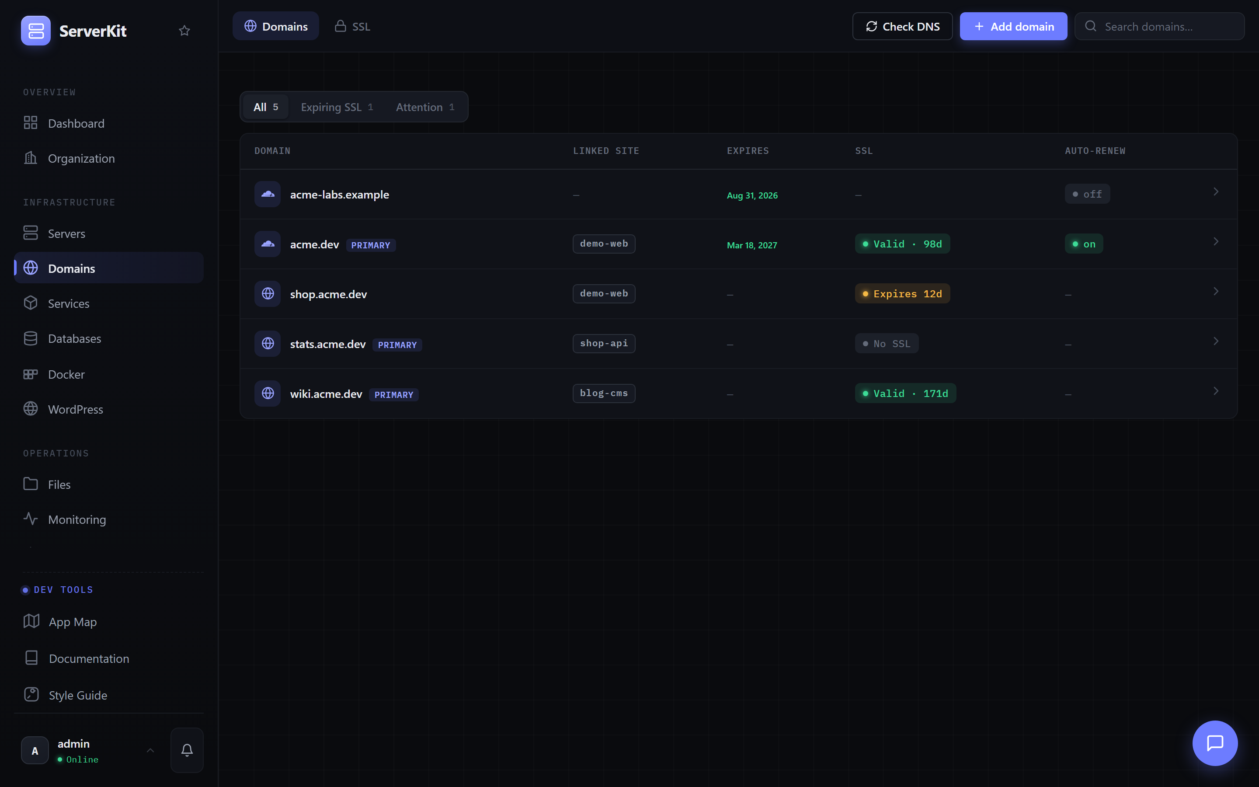Click the stats.acme.dev domain name
1259x787 pixels.
[328, 344]
